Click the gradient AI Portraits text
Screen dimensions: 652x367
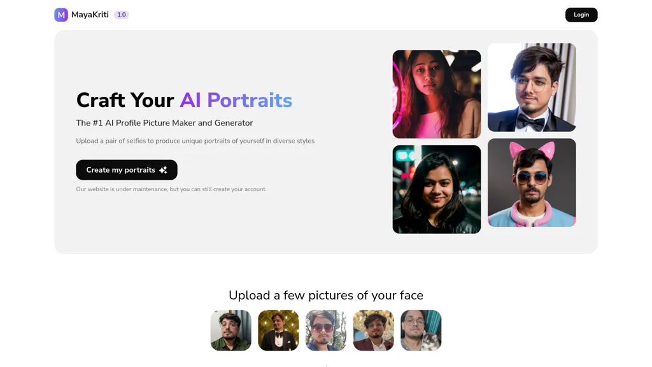pos(236,100)
